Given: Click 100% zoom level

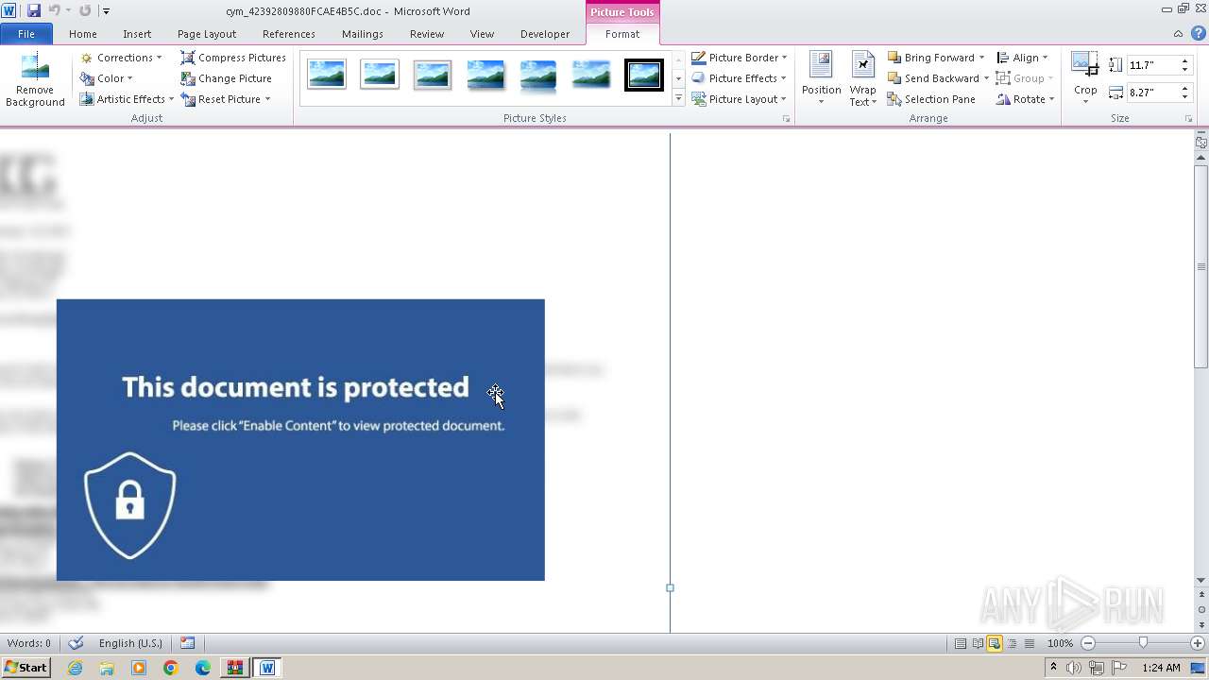Looking at the screenshot, I should (x=1060, y=643).
